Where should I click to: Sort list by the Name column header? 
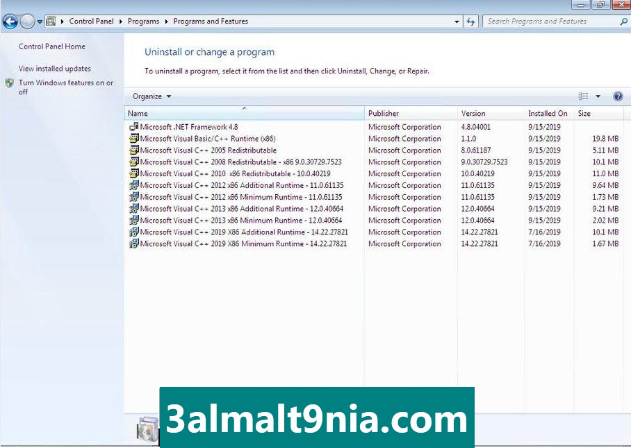pyautogui.click(x=244, y=113)
